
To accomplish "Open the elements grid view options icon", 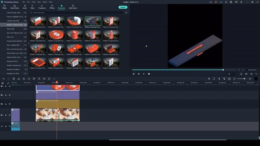I will 126,12.
